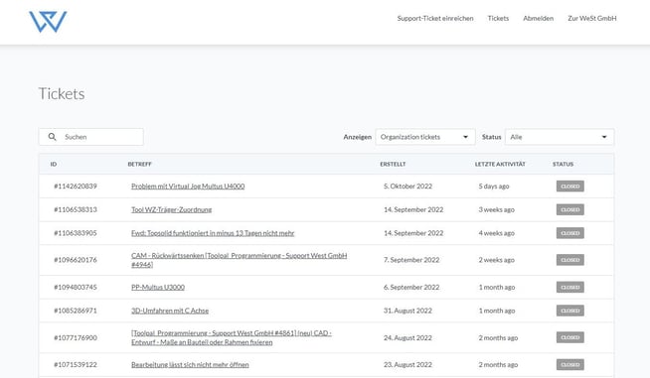The width and height of the screenshot is (650, 378).
Task: Expand the Status Alle dropdown
Action: 560,137
